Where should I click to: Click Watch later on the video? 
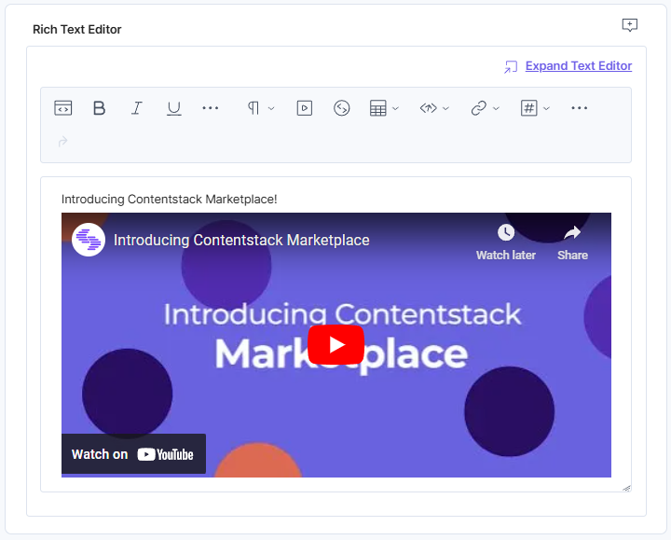point(505,242)
